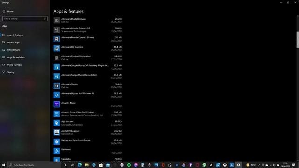Click the apps list scrollbar thumb

click(298, 40)
